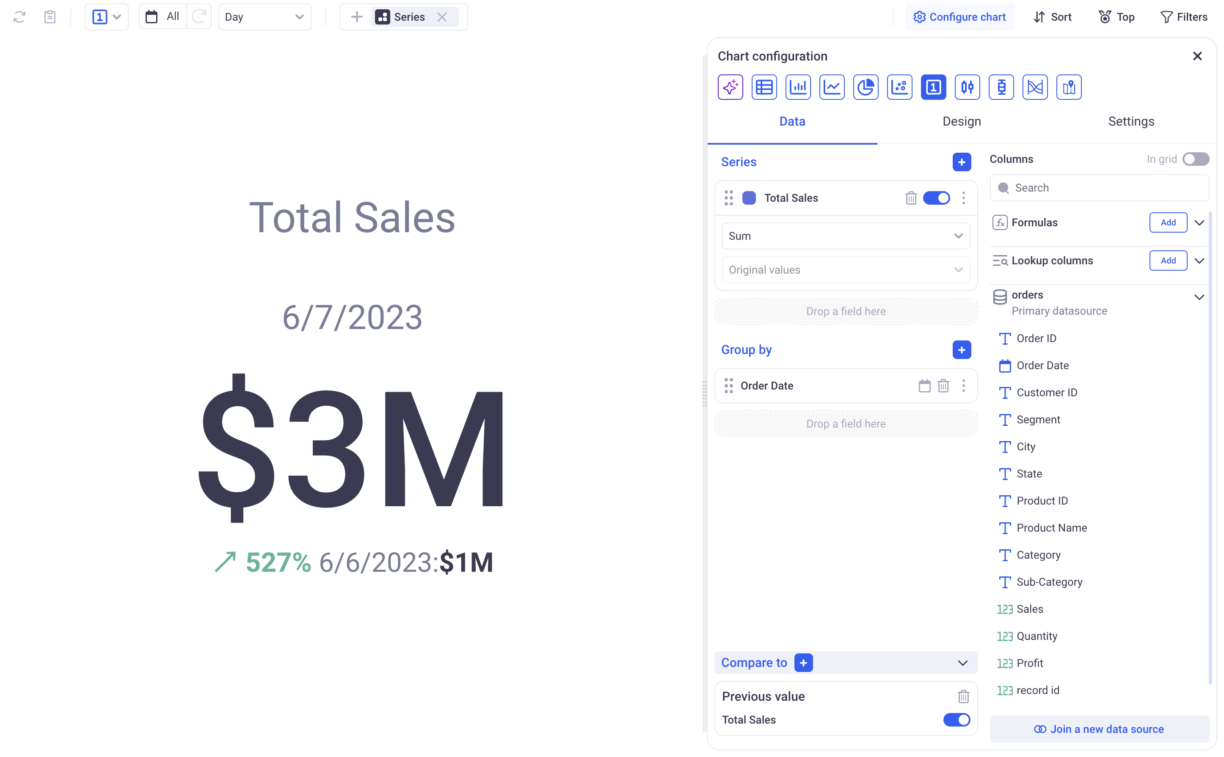Click Join a new data source

(1099, 729)
